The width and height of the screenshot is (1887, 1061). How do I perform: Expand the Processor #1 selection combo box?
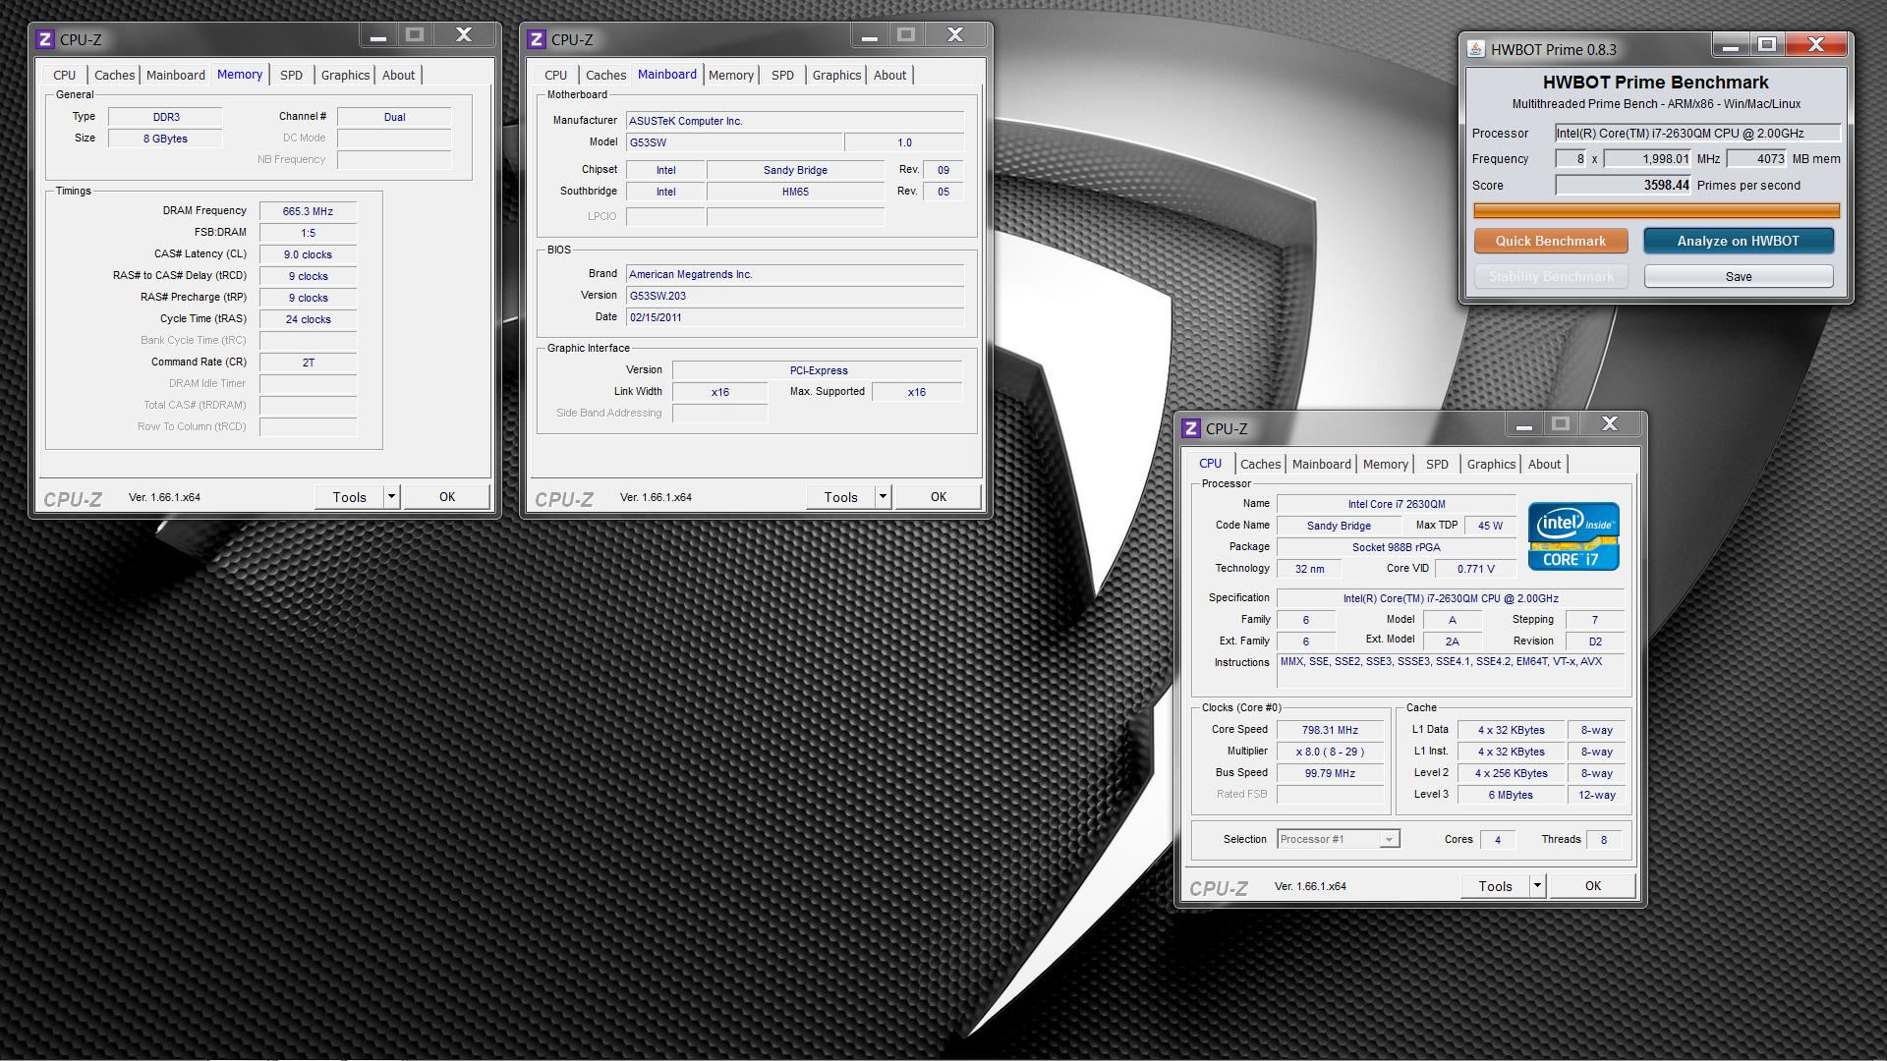tap(1389, 839)
